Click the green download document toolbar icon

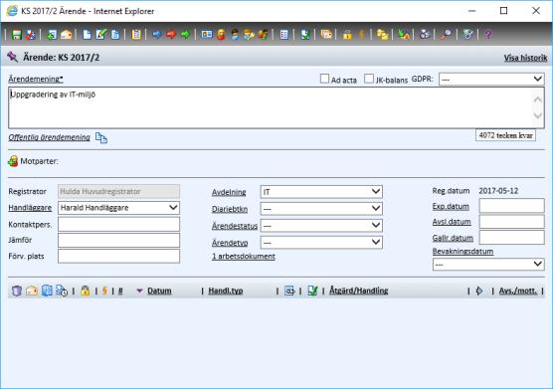305,35
